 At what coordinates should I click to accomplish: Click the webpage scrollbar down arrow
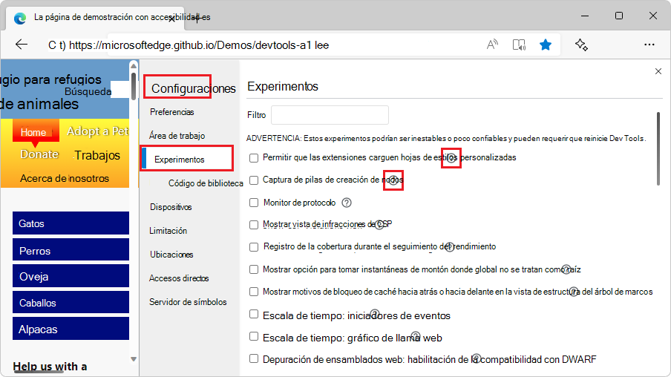click(x=134, y=359)
